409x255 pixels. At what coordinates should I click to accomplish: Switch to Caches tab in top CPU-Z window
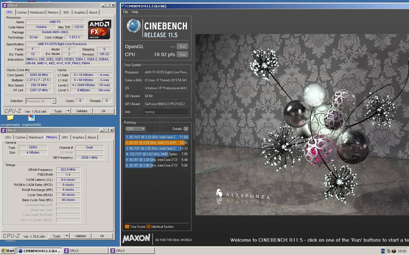tap(22, 12)
